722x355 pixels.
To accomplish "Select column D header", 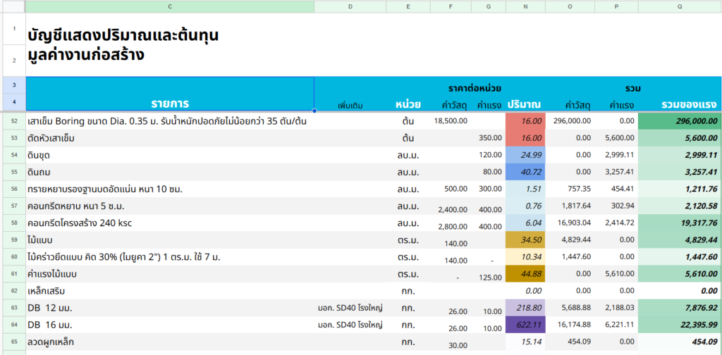I will click(350, 6).
